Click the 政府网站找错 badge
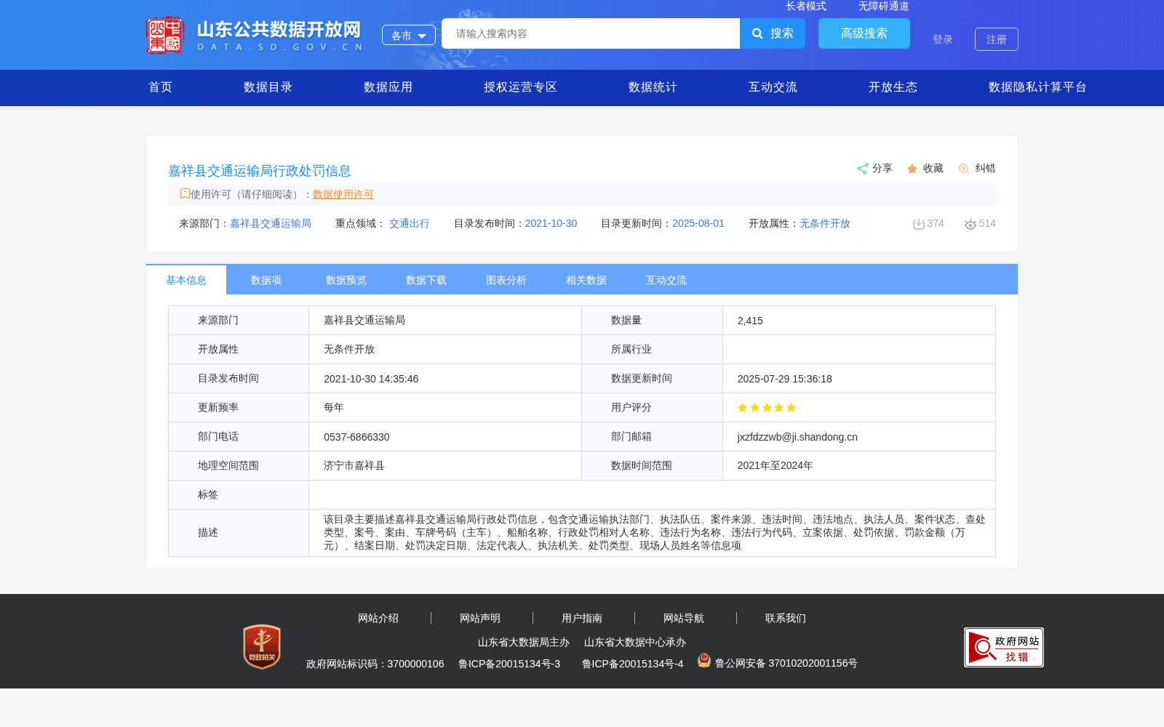 point(1004,647)
